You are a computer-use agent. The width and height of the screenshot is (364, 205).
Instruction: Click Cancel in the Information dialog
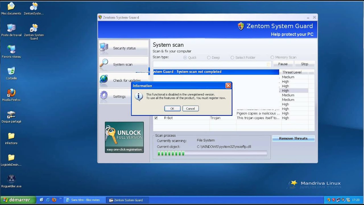click(x=191, y=108)
